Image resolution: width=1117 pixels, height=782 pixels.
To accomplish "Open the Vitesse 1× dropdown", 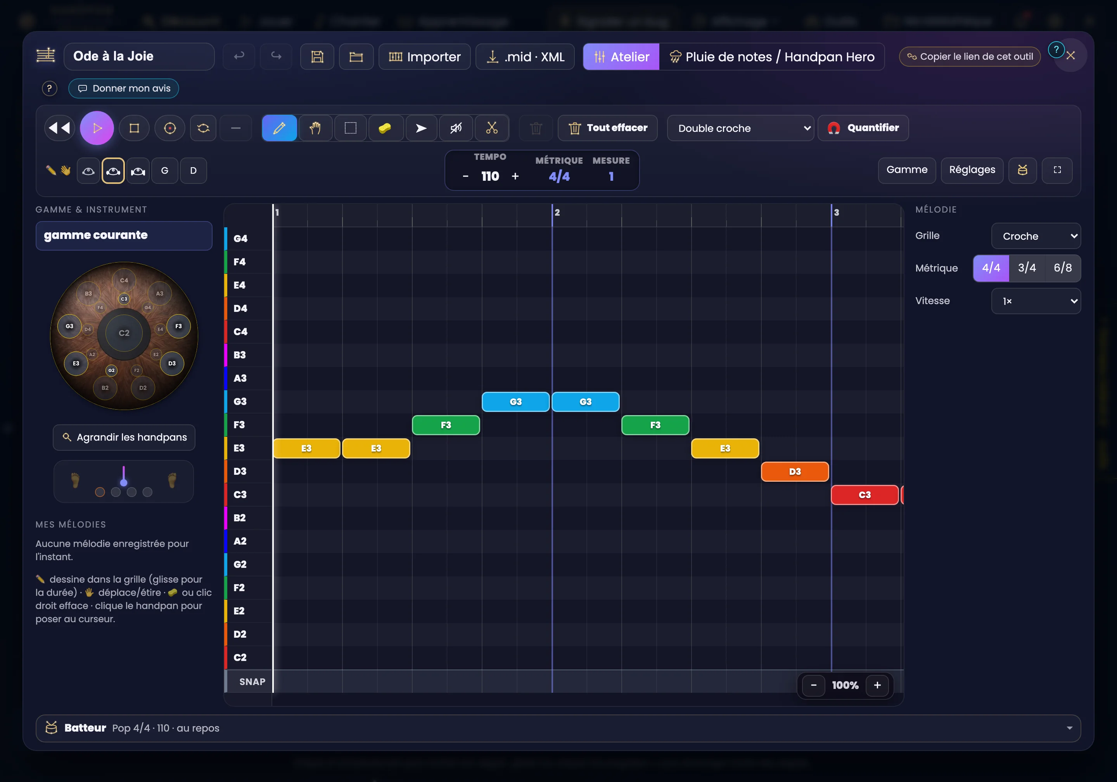I will pyautogui.click(x=1036, y=301).
